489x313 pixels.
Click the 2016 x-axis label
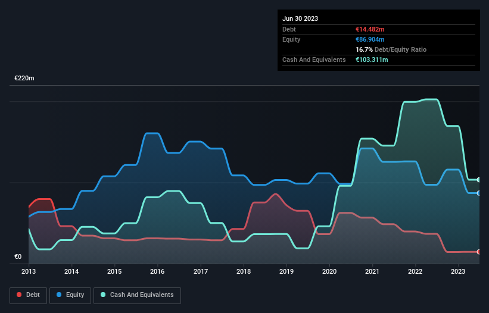tap(157, 271)
